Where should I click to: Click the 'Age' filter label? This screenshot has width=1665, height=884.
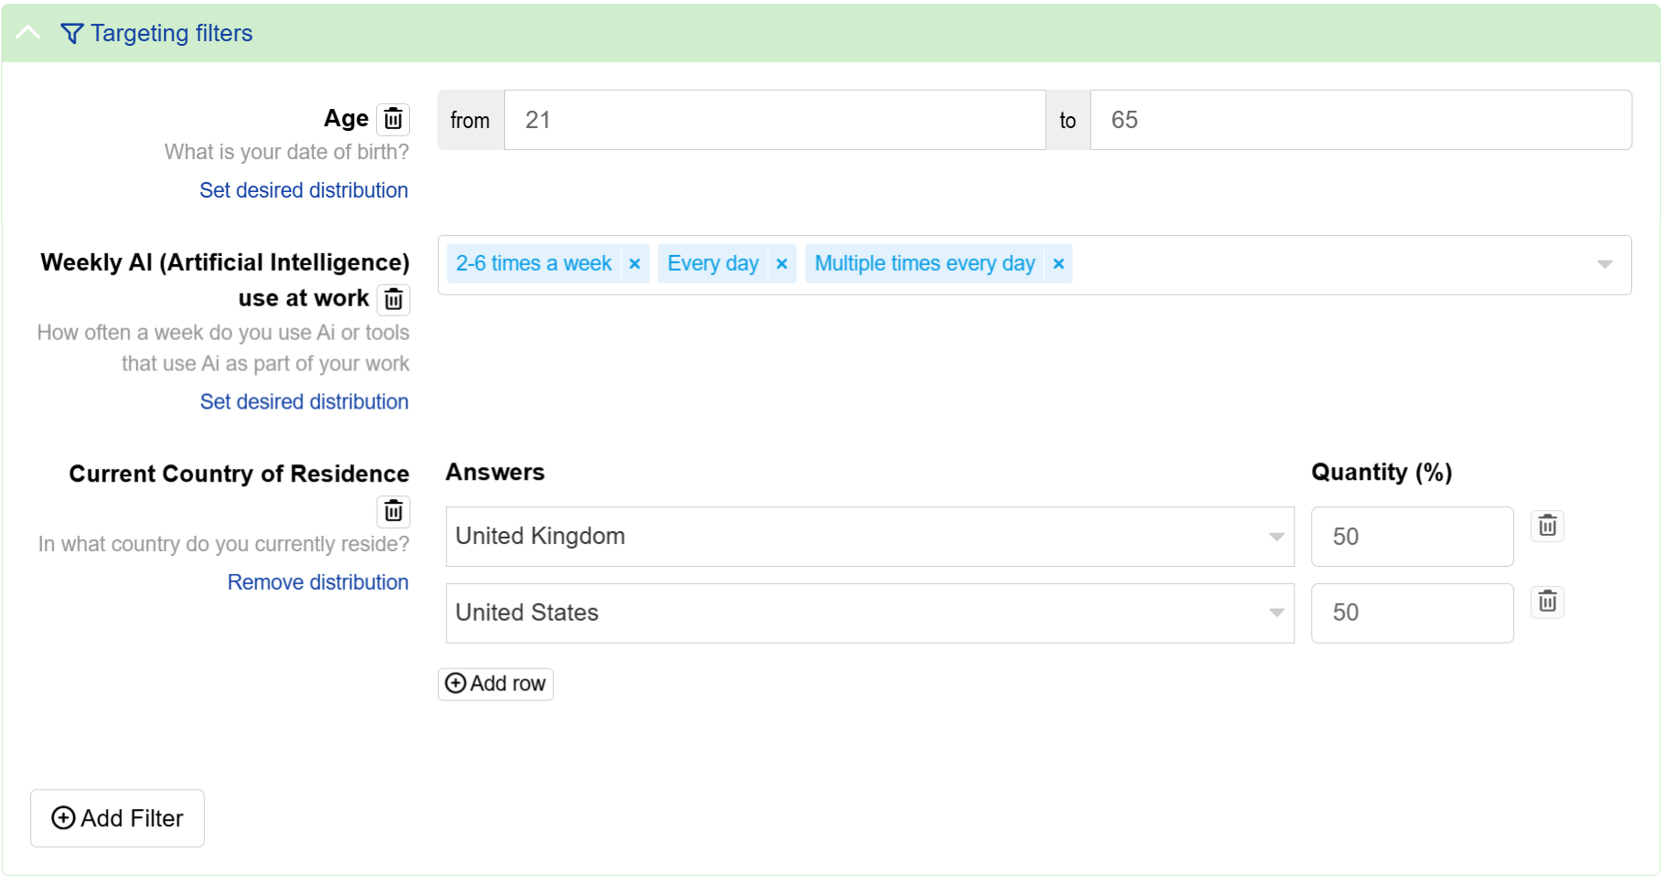click(x=346, y=118)
